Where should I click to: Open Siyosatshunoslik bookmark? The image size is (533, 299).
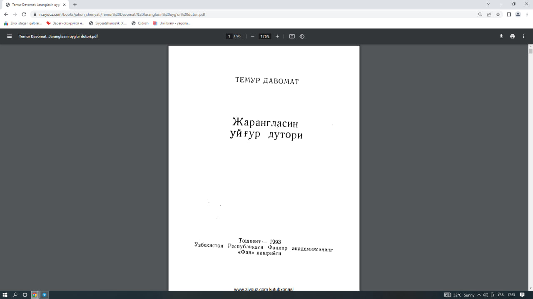coord(108,23)
